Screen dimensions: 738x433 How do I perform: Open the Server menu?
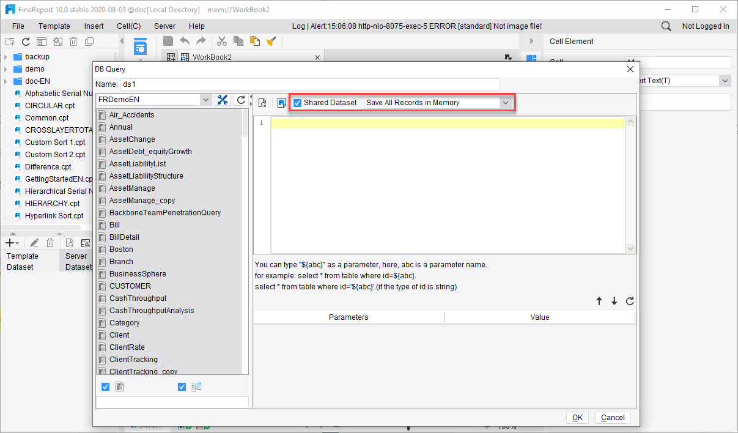(x=165, y=26)
